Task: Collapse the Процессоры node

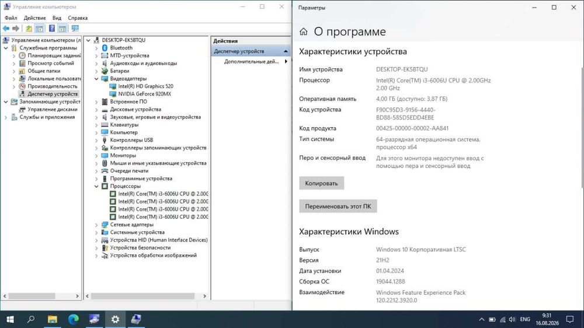Action: [x=96, y=186]
